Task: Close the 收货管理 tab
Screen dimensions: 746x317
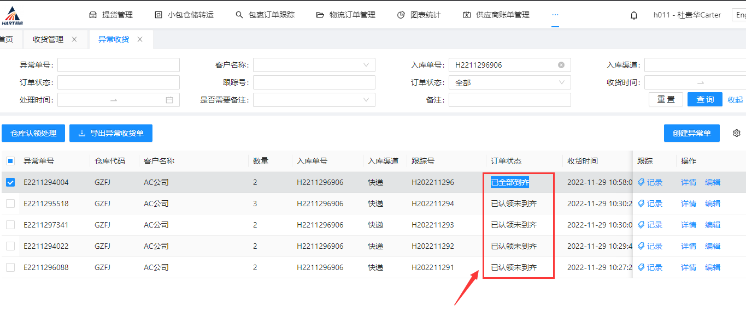Action: (x=74, y=39)
